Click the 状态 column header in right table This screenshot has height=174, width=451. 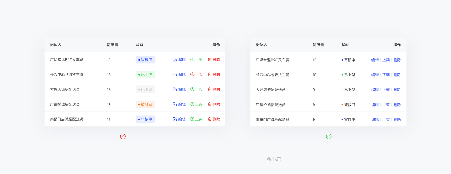(x=345, y=45)
